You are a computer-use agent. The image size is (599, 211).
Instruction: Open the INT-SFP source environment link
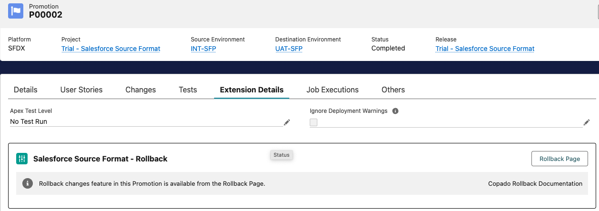tap(203, 49)
